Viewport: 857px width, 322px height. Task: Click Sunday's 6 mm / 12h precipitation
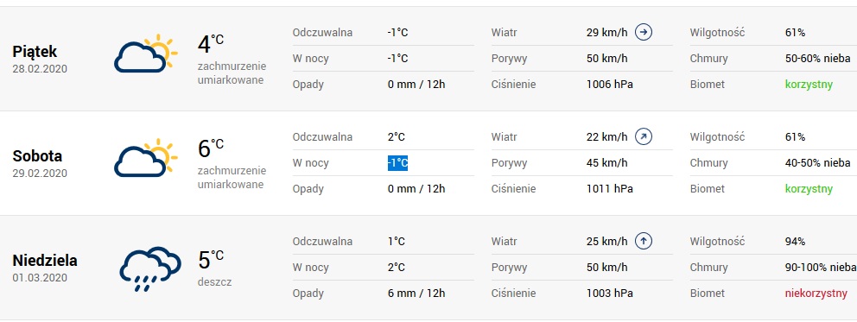416,293
